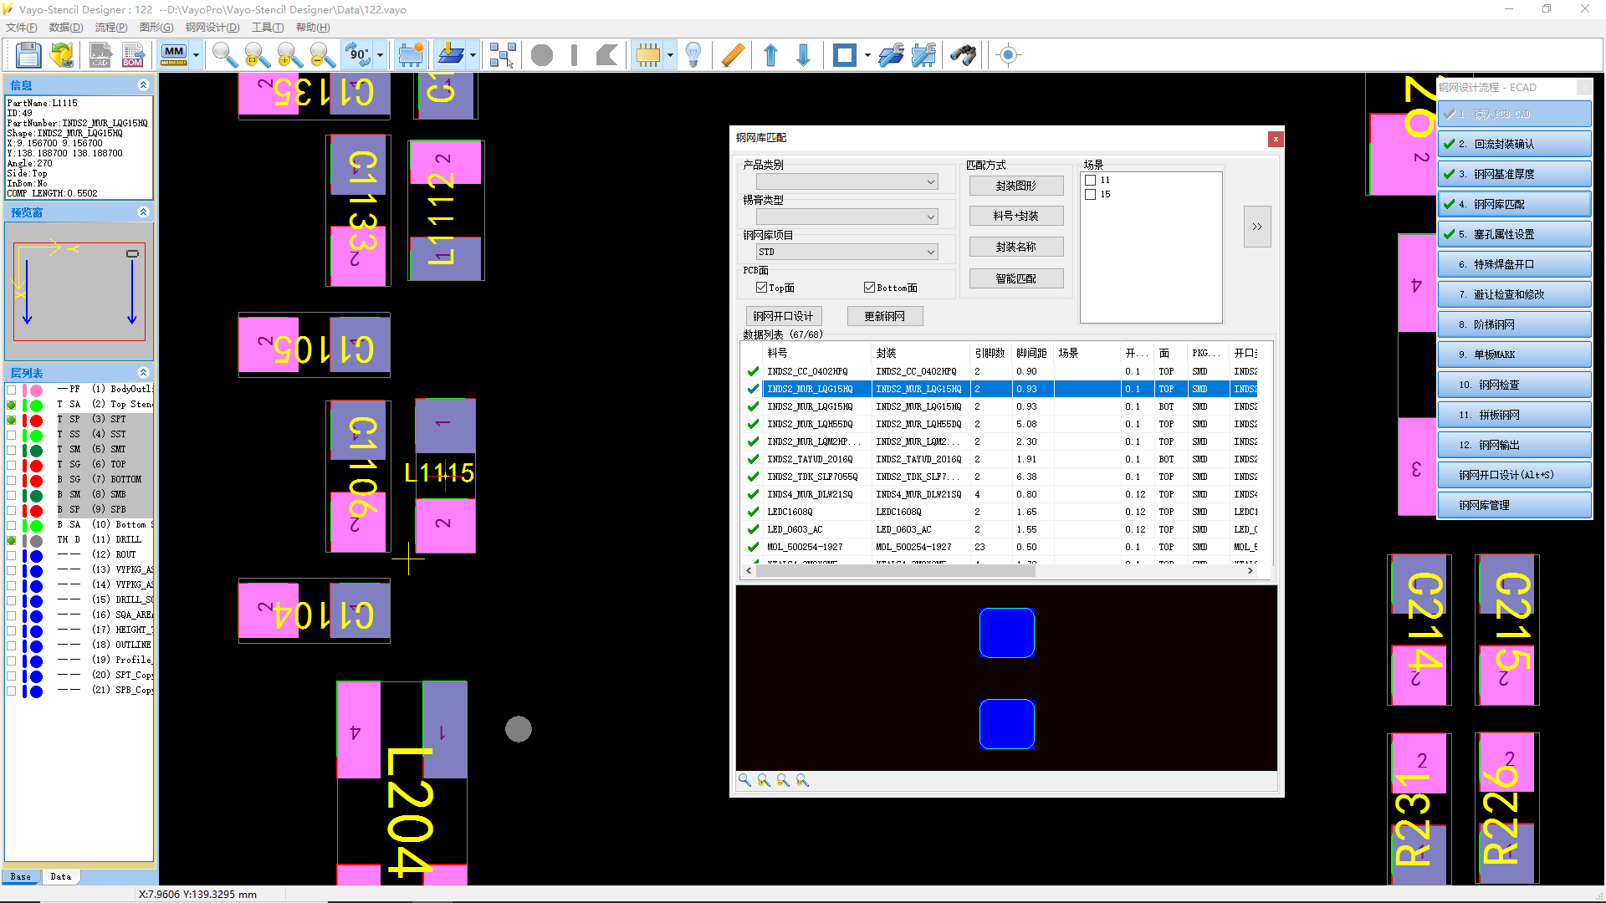The height and width of the screenshot is (903, 1606).
Task: Click the blue square frame tool
Action: click(x=845, y=56)
